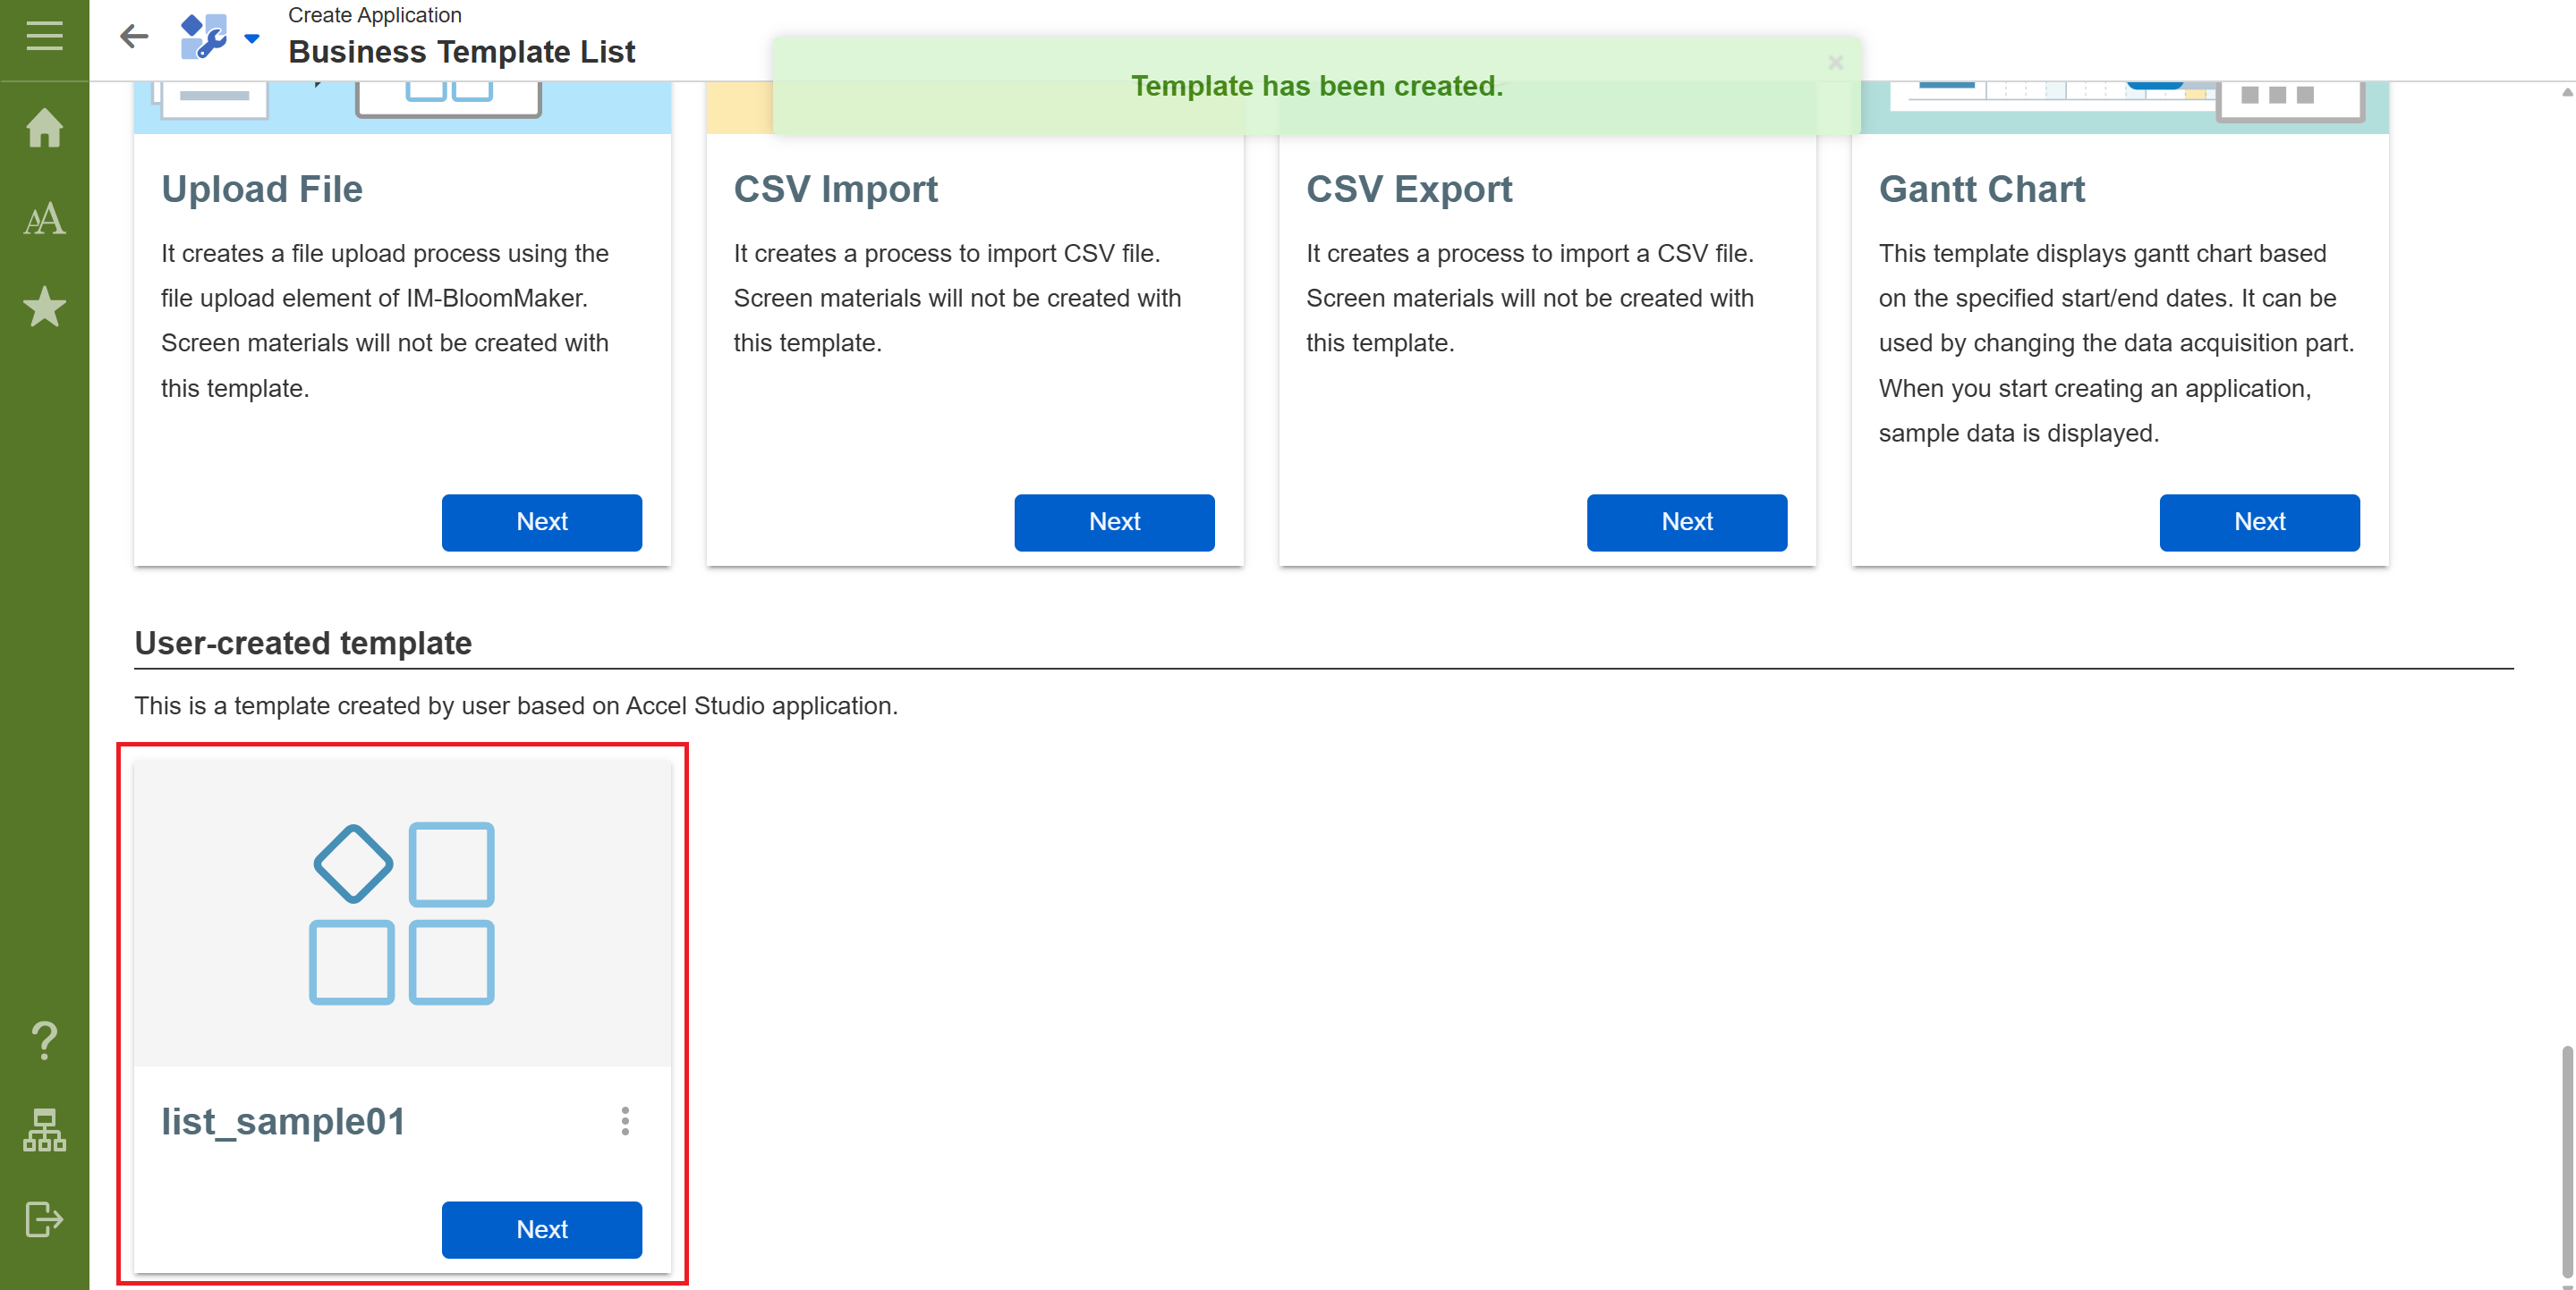Select the list_sample01 template thumbnail image
This screenshot has width=2576, height=1290.
click(x=402, y=912)
